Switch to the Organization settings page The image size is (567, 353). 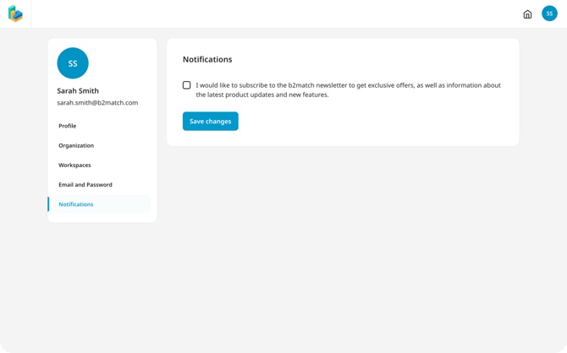76,145
